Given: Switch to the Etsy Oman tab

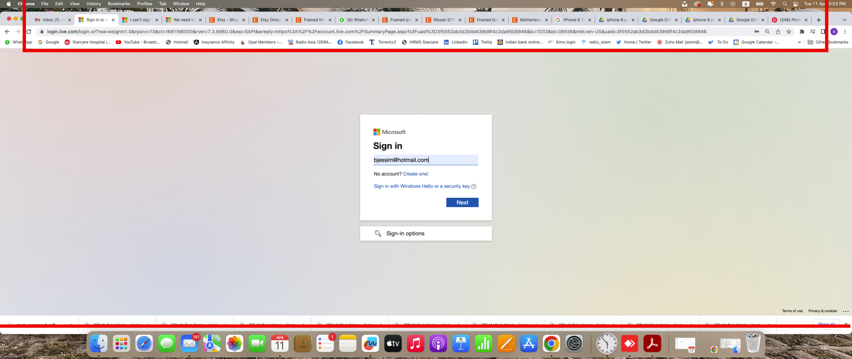Looking at the screenshot, I should 270,20.
